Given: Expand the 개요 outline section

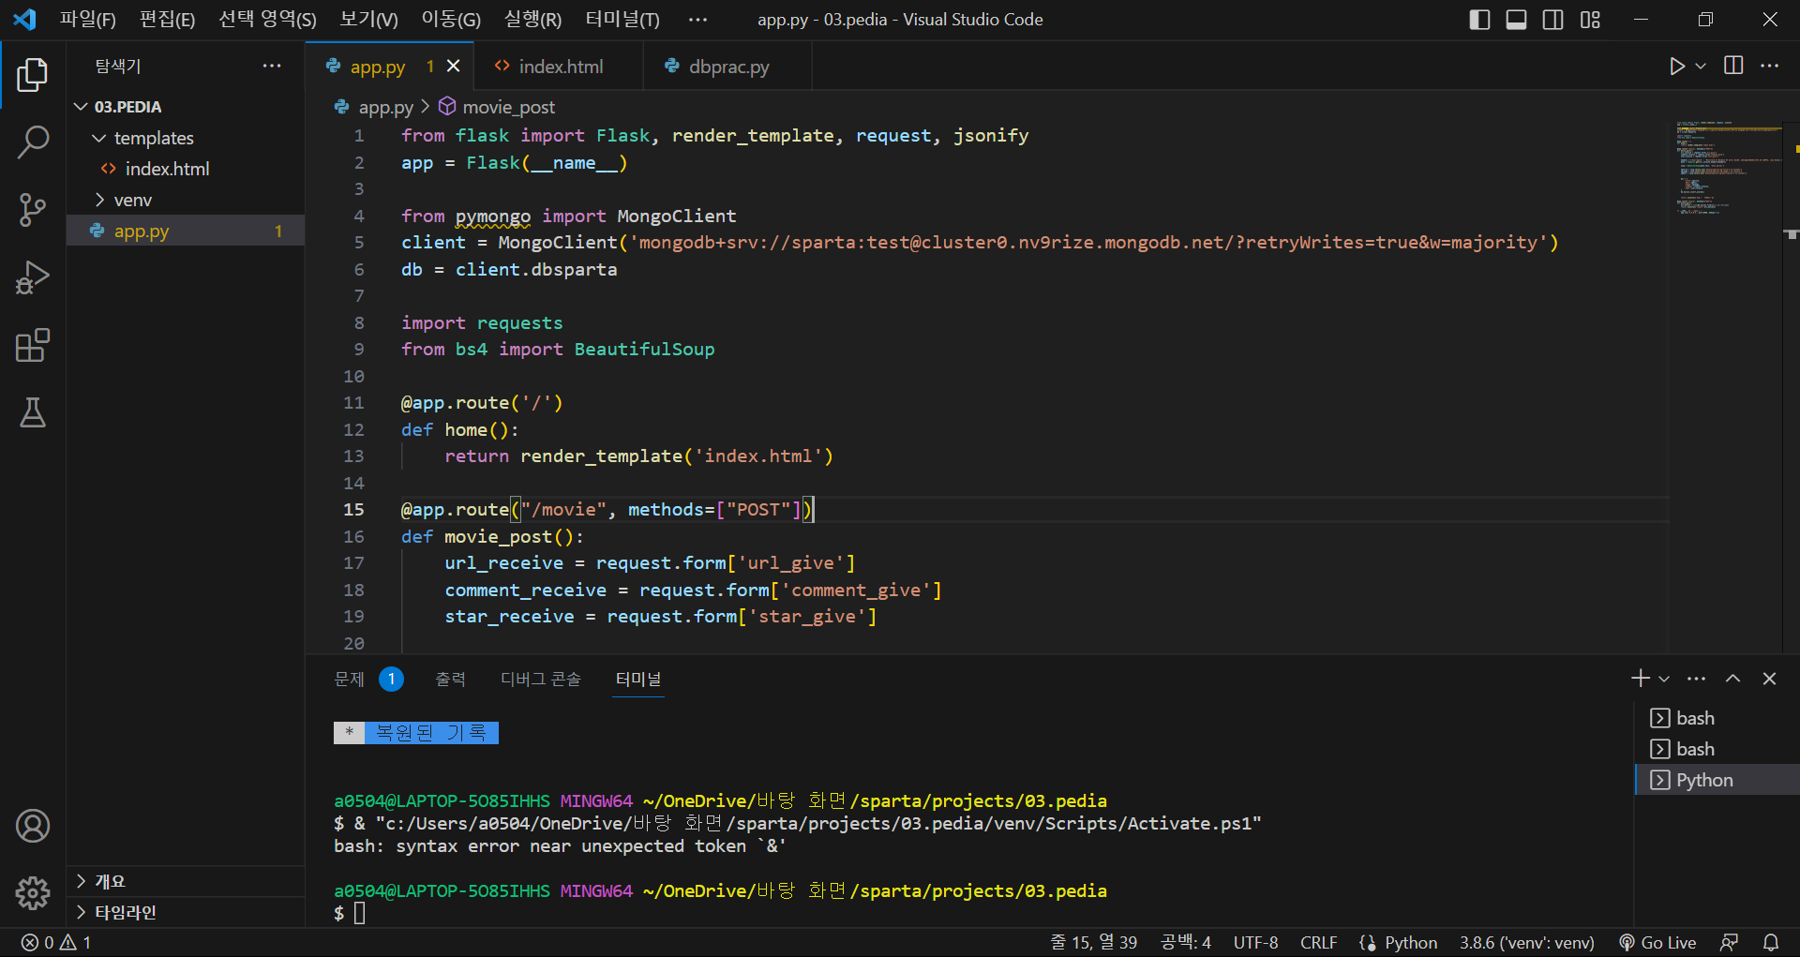Looking at the screenshot, I should pos(186,881).
